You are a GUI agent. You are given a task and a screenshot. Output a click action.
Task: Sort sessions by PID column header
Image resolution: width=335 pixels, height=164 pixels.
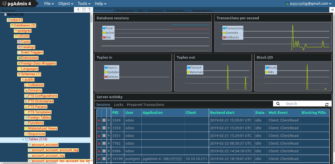coord(118,113)
